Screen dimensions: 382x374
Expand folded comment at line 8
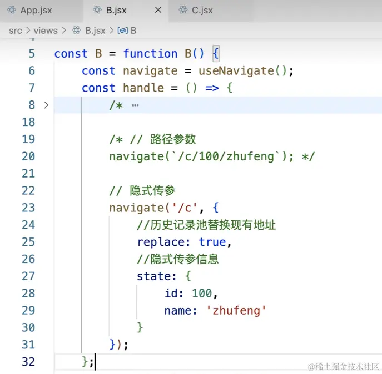[x=46, y=105]
